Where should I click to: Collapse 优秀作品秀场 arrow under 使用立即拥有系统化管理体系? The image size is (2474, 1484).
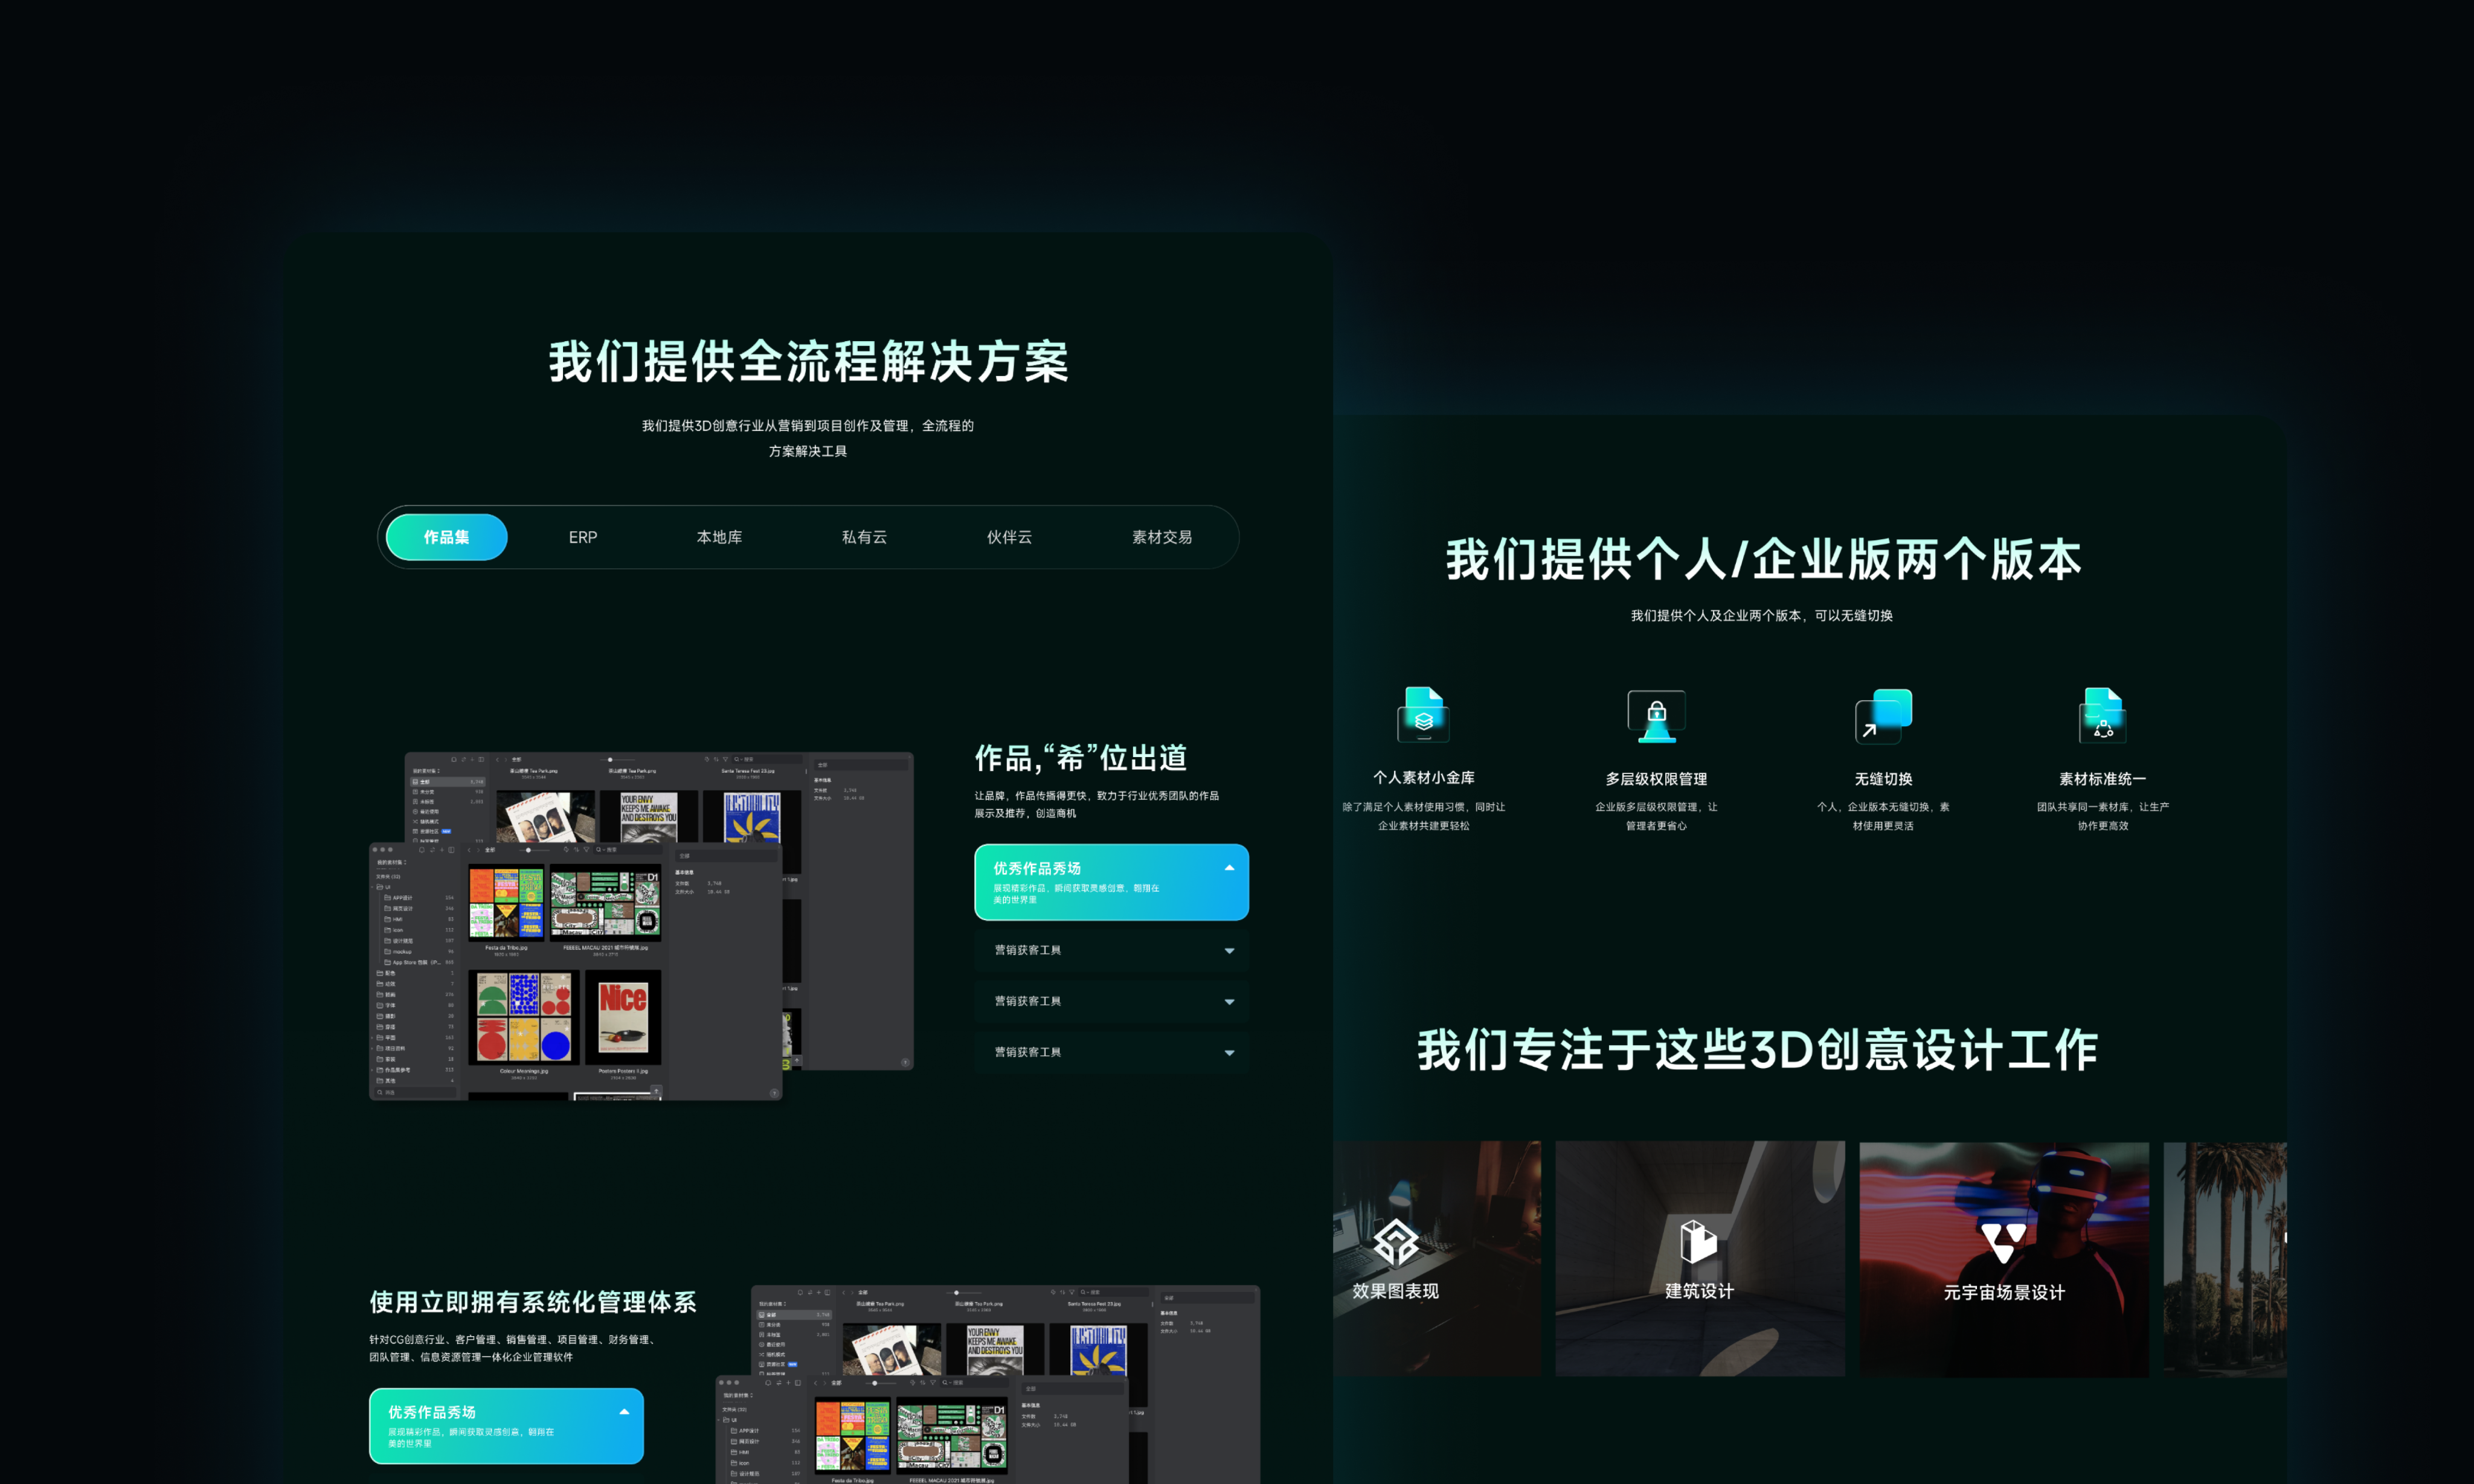pos(625,1412)
